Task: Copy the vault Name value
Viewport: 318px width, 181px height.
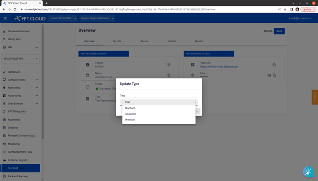Action: pos(169,75)
